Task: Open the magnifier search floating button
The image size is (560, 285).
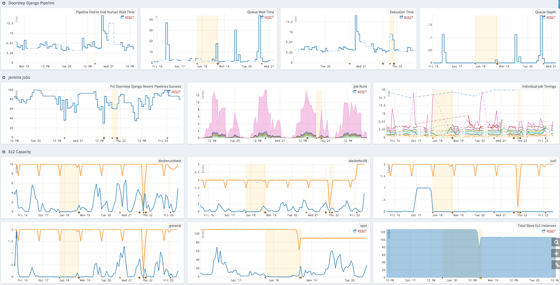Action: tap(556, 242)
